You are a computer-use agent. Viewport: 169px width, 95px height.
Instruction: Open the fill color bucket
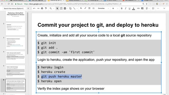pos(81,8)
